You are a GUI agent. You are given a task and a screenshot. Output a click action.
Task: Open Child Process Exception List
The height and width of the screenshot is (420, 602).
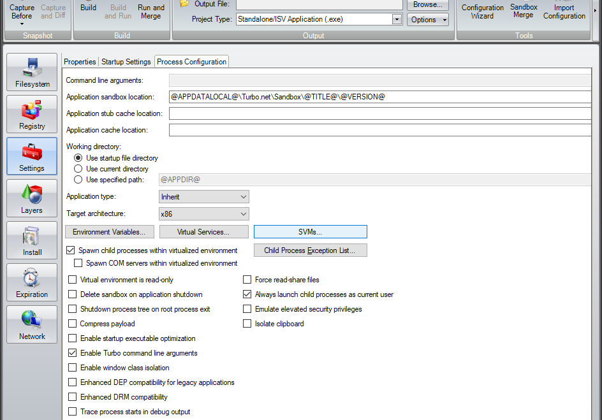(310, 250)
